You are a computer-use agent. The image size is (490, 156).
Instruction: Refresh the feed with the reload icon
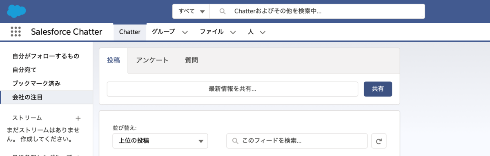tap(379, 141)
